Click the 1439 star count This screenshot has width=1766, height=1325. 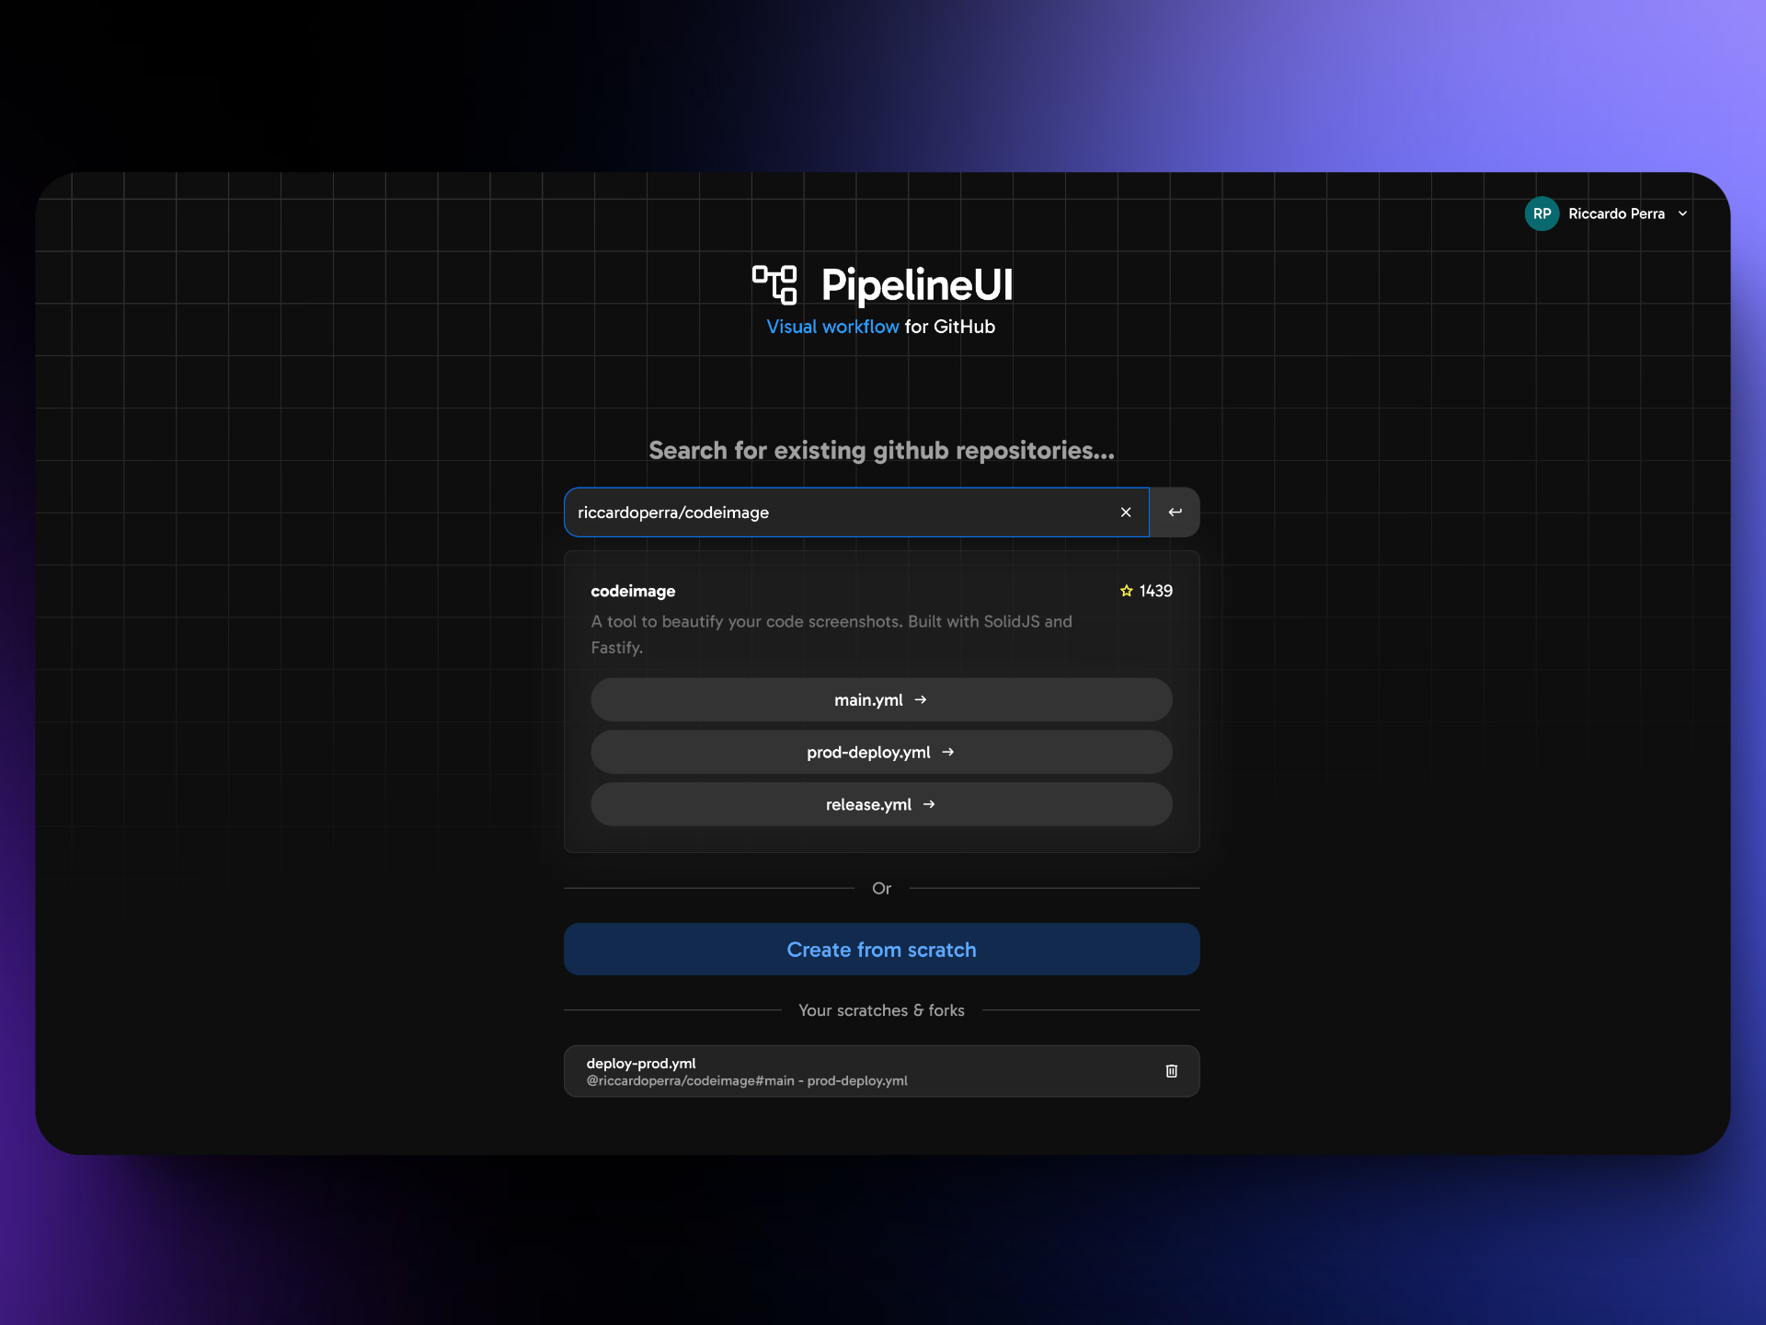(1156, 591)
